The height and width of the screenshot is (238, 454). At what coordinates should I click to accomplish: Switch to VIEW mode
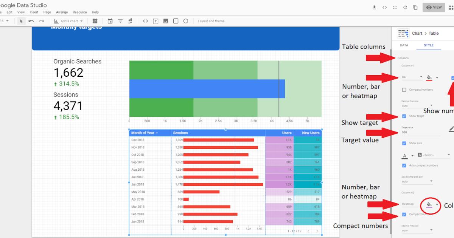coord(434,7)
